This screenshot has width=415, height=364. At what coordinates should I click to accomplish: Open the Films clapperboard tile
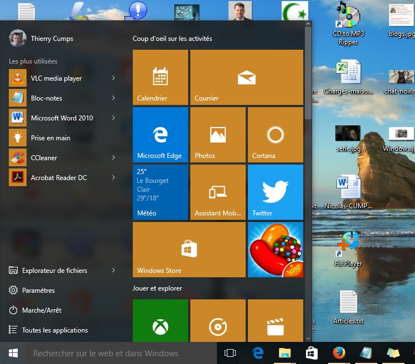point(276,321)
